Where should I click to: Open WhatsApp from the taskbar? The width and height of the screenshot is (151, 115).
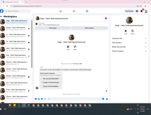(x=19, y=105)
